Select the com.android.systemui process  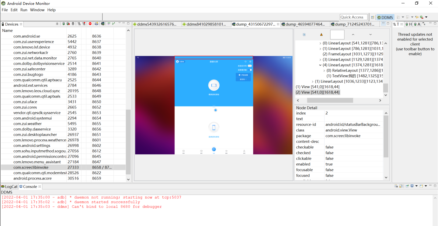[x=33, y=118]
